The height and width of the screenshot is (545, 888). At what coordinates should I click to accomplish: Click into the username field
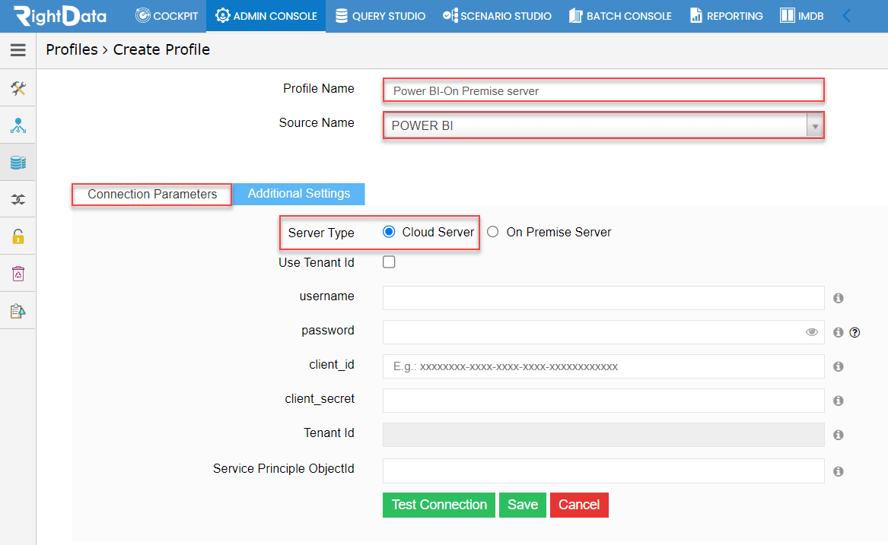click(x=603, y=298)
